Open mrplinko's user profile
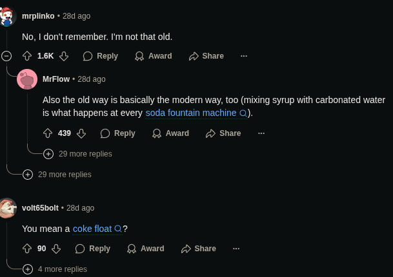 click(39, 15)
